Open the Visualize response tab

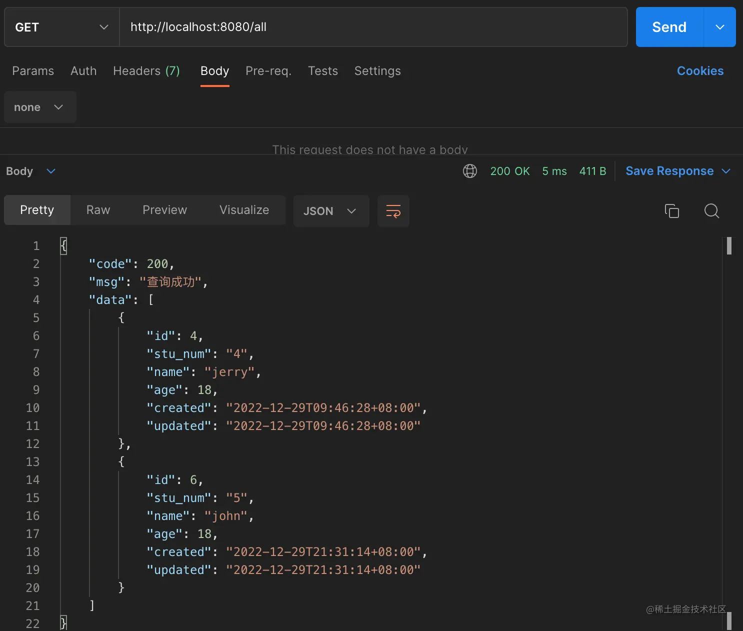(x=244, y=210)
